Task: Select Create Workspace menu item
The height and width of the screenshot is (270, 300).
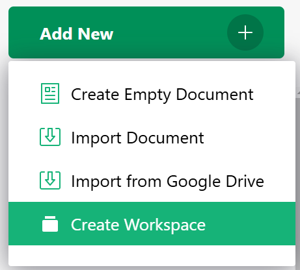Action: pyautogui.click(x=152, y=224)
